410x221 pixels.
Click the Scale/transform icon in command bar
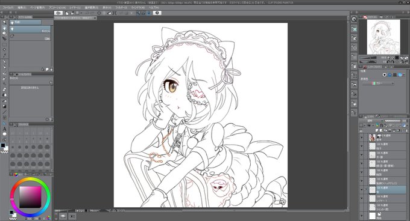tap(115, 13)
